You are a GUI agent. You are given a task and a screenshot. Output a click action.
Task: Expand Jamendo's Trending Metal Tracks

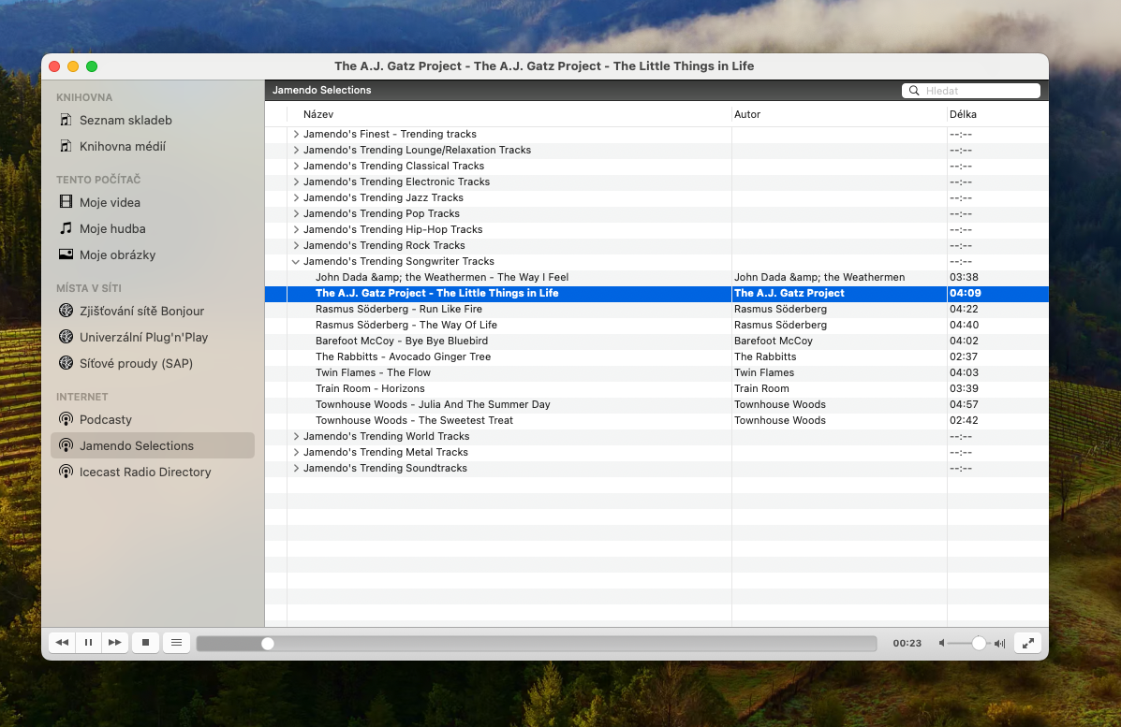click(x=296, y=452)
